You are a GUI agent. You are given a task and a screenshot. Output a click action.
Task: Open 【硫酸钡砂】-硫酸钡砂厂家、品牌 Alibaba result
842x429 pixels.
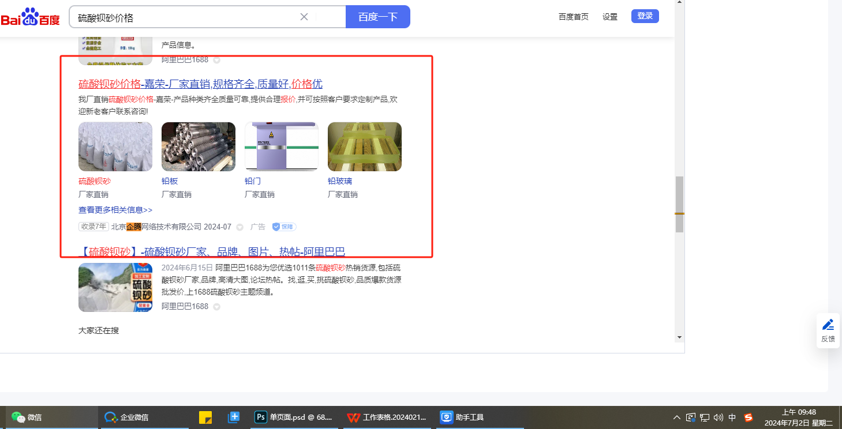coord(212,251)
